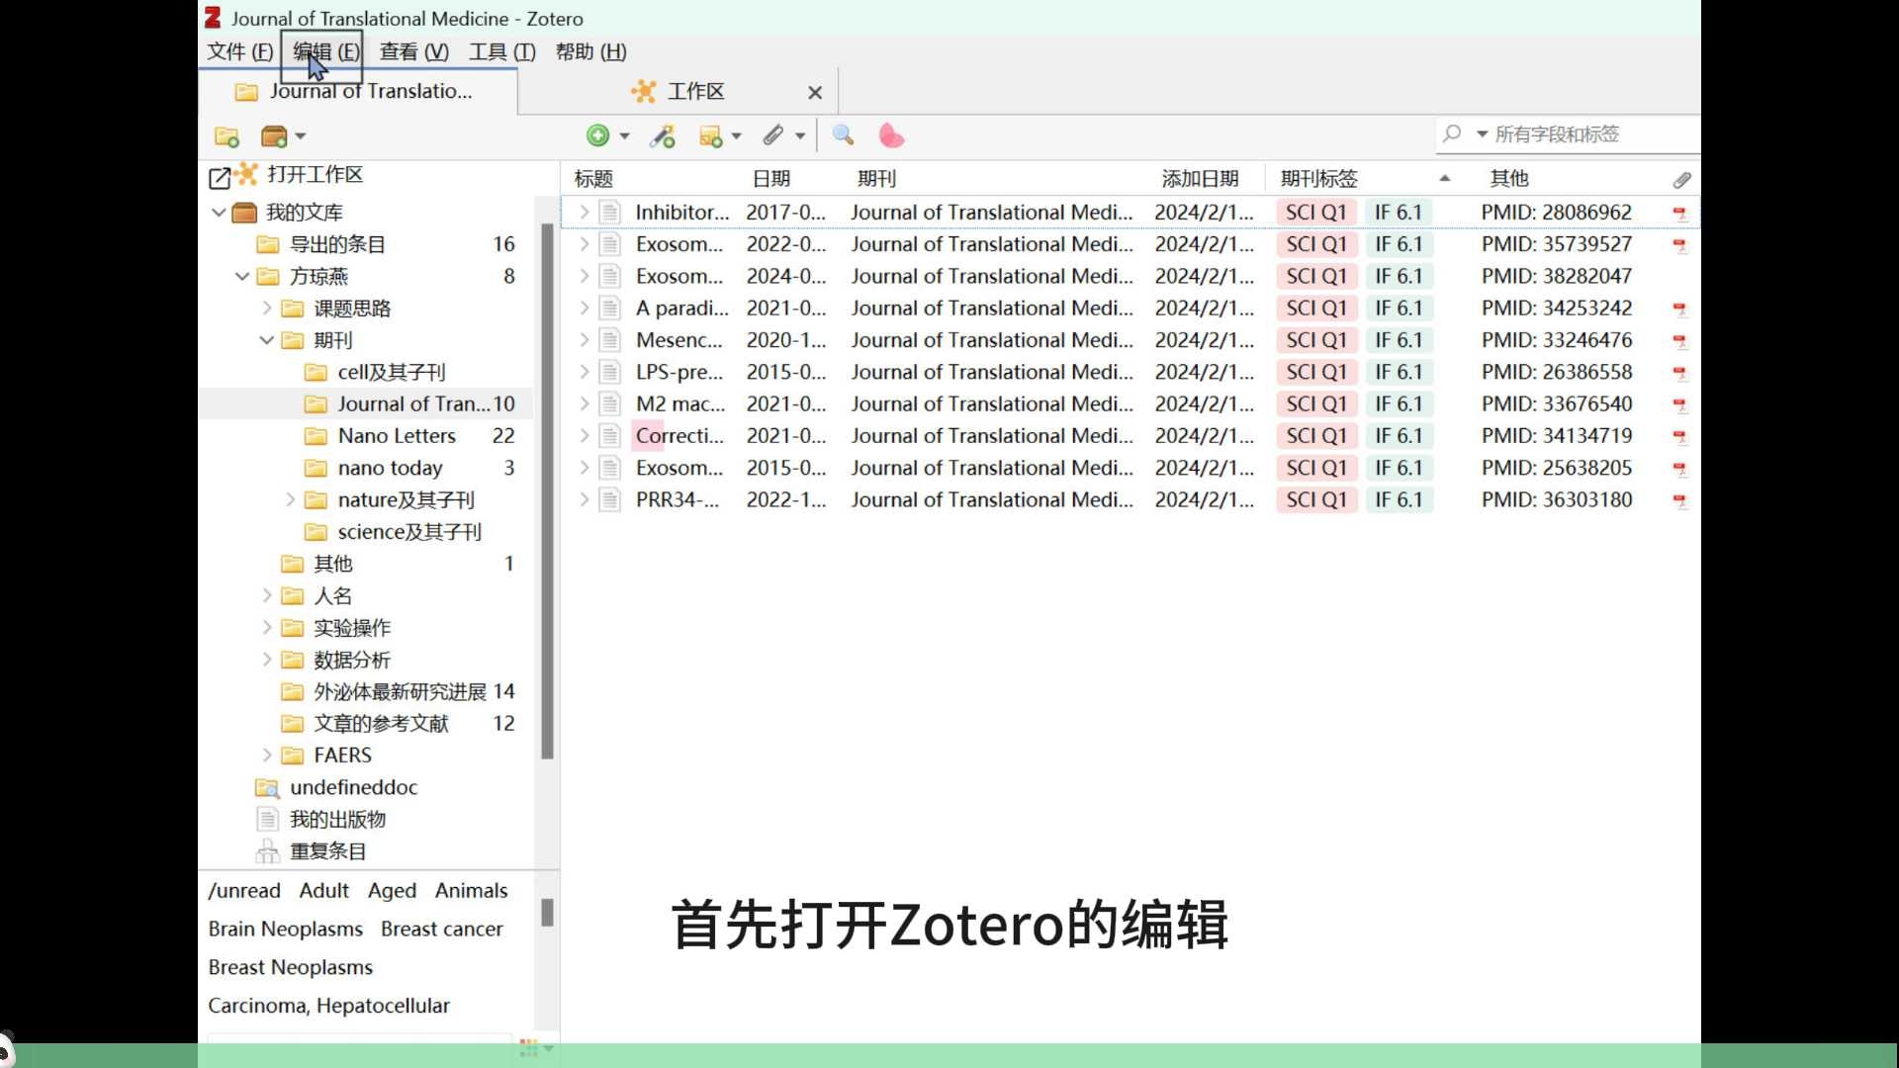Select 重复条目 in the library

click(x=366, y=851)
